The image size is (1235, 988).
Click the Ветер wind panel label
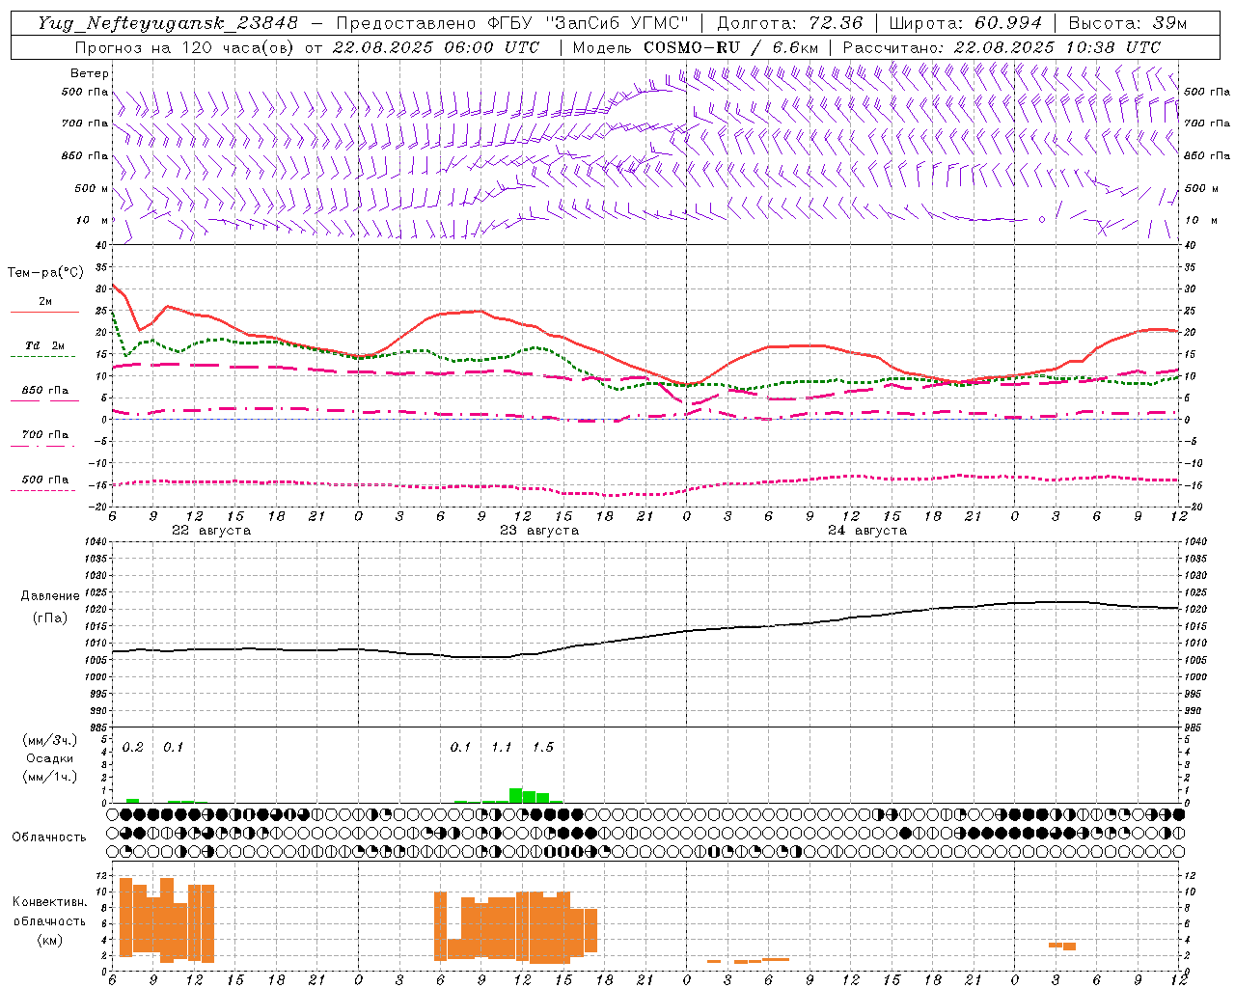pyautogui.click(x=90, y=73)
